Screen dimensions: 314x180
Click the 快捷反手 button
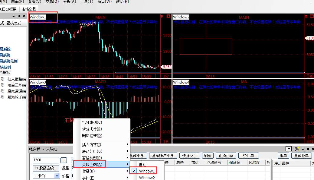[x=189, y=156]
